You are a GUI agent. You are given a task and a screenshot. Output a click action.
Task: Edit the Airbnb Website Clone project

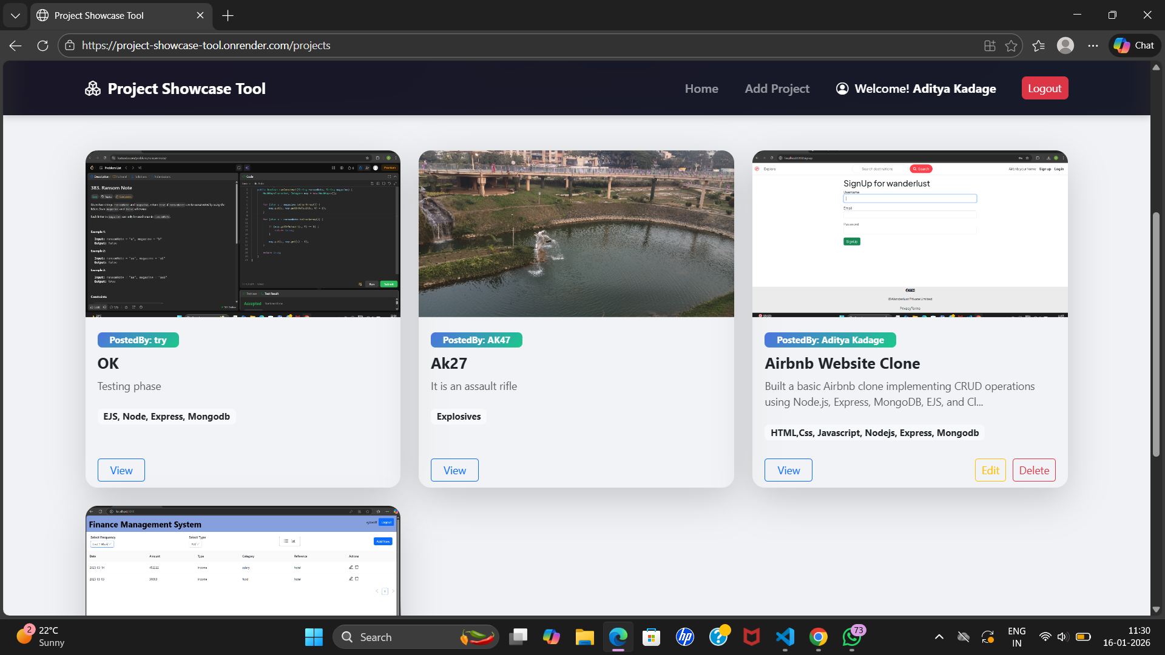coord(990,471)
